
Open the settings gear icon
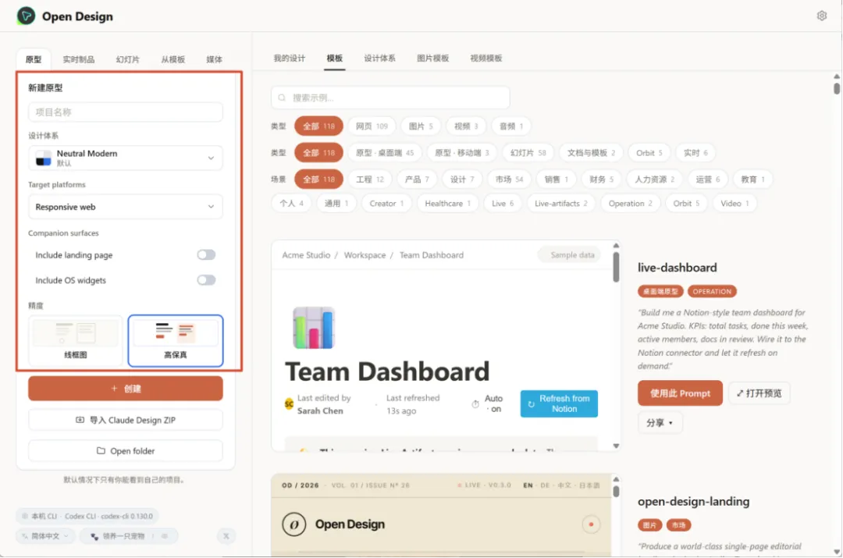point(821,16)
